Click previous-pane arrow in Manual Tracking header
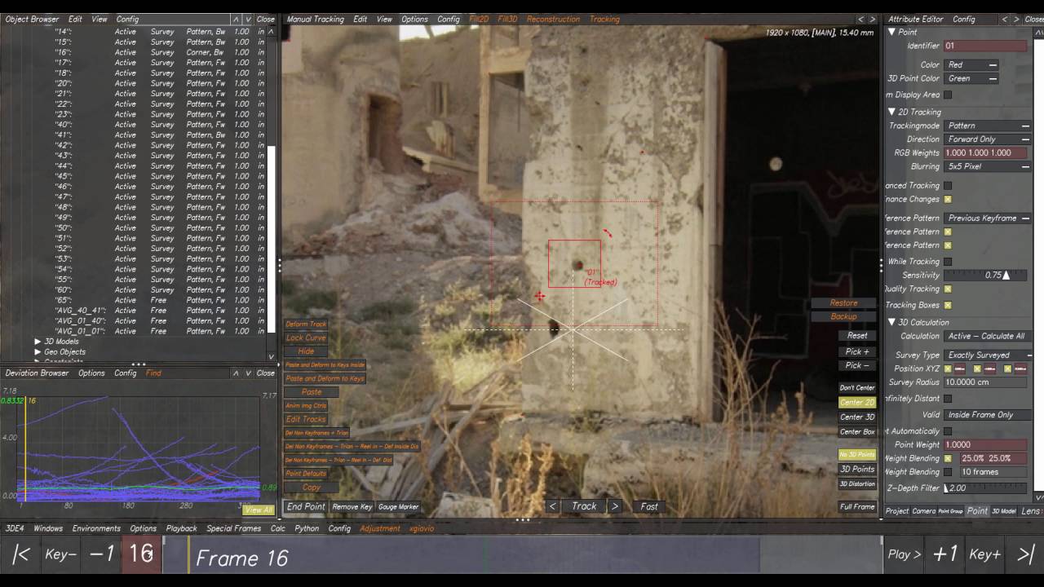This screenshot has width=1044, height=587. point(860,19)
